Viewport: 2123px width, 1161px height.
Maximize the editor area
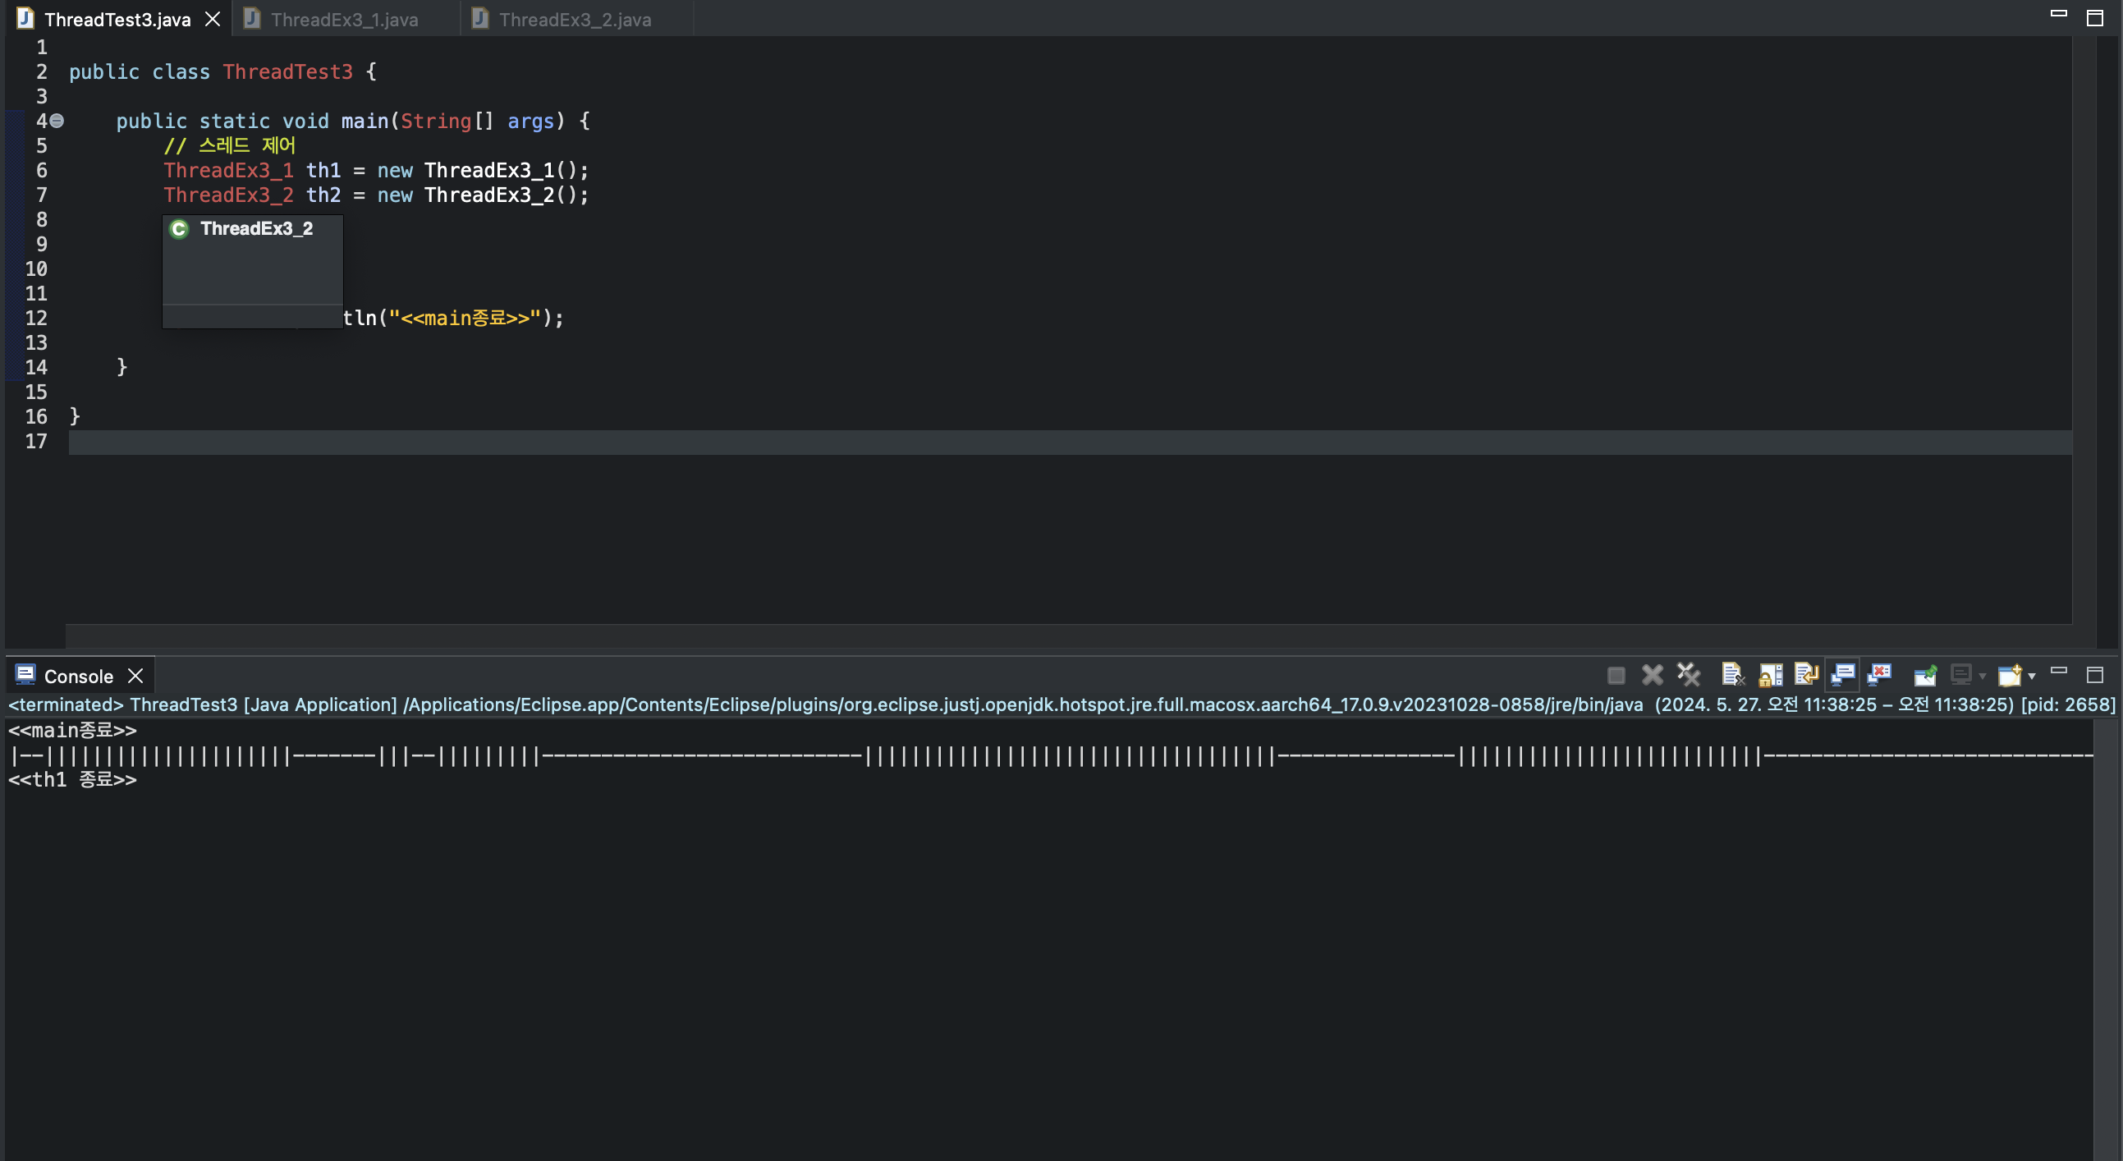click(x=2094, y=18)
